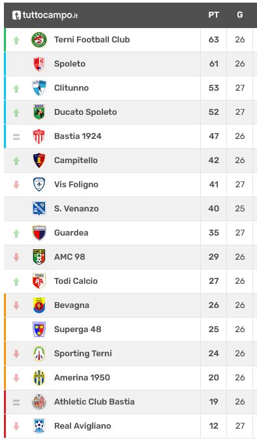Select the Ducato Spoleto crest icon
The height and width of the screenshot is (445, 257).
pos(39,112)
